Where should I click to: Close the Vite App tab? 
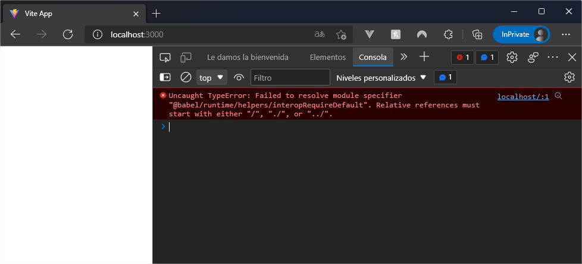click(136, 14)
